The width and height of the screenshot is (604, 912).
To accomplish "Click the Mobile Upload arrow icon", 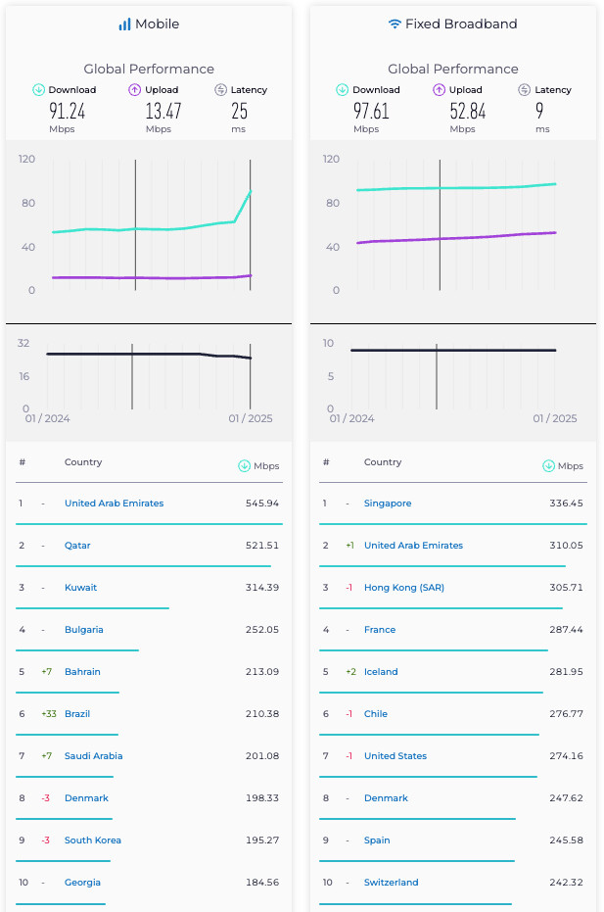I will [x=135, y=90].
